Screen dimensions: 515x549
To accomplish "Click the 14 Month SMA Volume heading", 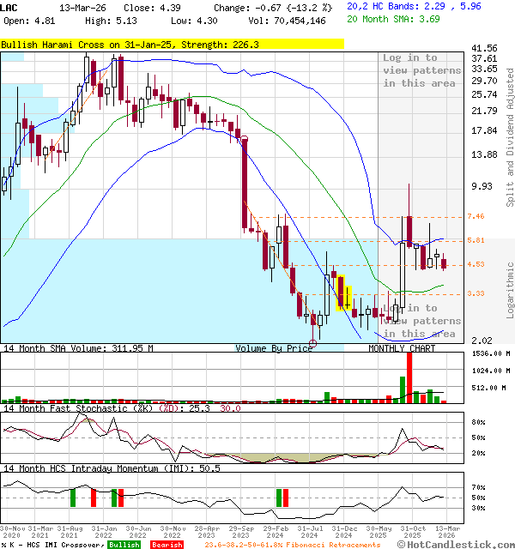I will tap(77, 349).
